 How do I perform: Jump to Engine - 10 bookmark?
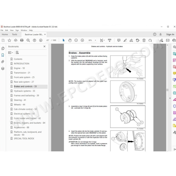pos(19,68)
